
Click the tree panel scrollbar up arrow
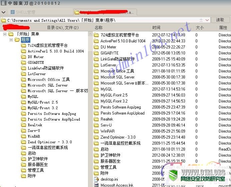coord(90,34)
